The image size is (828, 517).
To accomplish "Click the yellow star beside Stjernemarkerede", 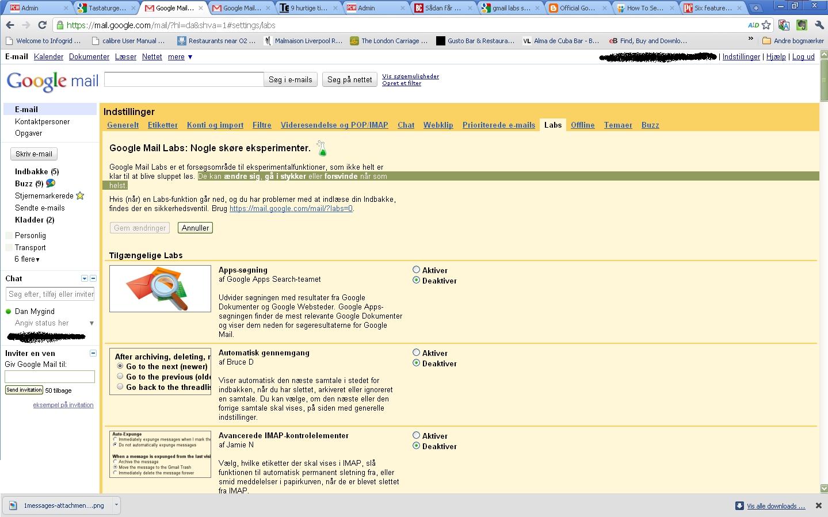I will coord(80,196).
